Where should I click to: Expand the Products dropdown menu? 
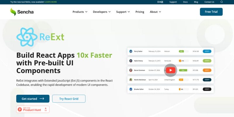coord(80,12)
